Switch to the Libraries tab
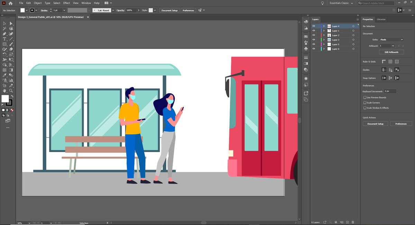 click(x=381, y=19)
